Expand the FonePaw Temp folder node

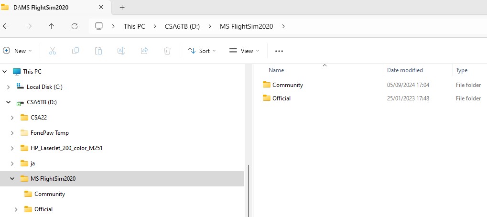tap(12, 133)
